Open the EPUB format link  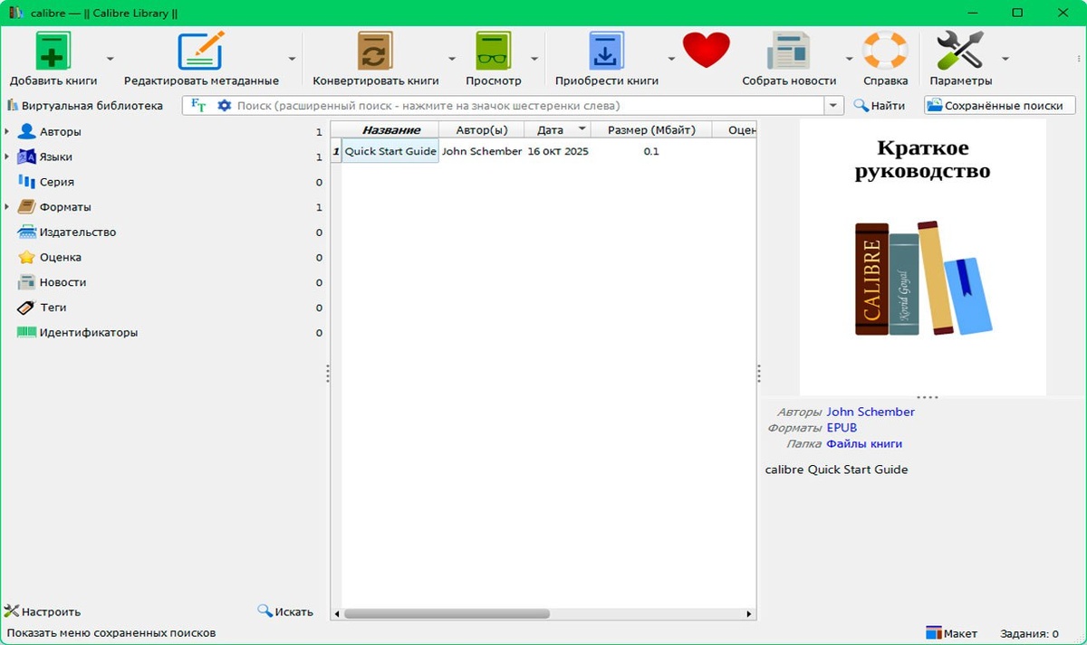pyautogui.click(x=842, y=428)
